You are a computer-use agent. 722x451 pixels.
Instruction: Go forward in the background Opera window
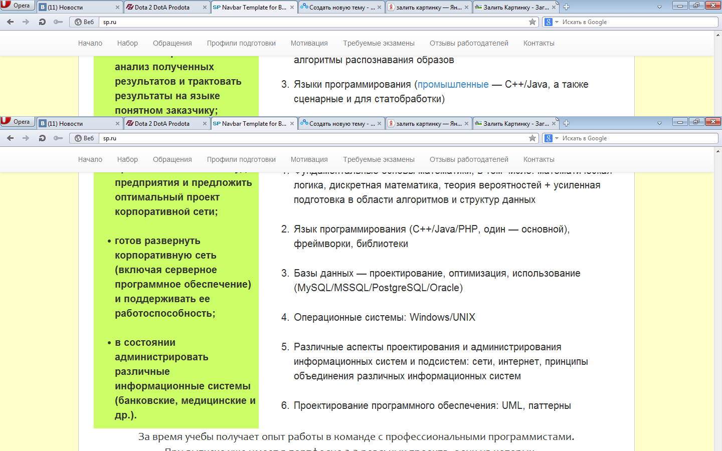coord(26,22)
